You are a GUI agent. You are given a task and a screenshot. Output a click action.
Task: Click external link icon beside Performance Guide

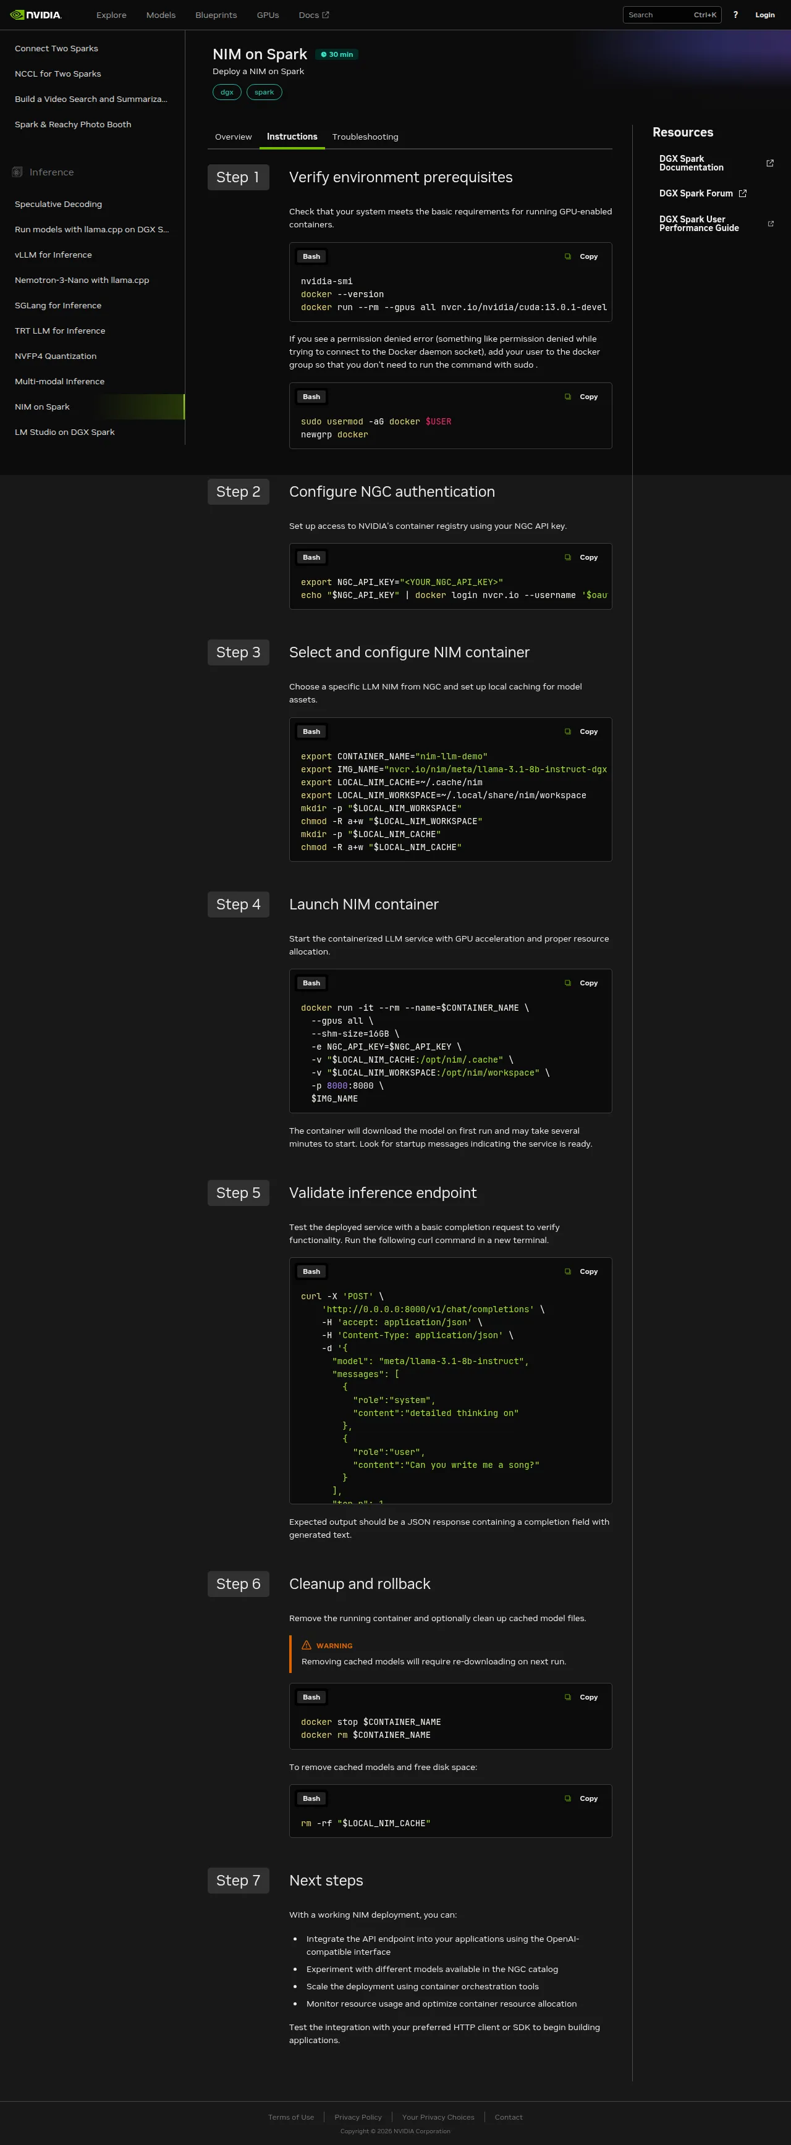(x=770, y=224)
